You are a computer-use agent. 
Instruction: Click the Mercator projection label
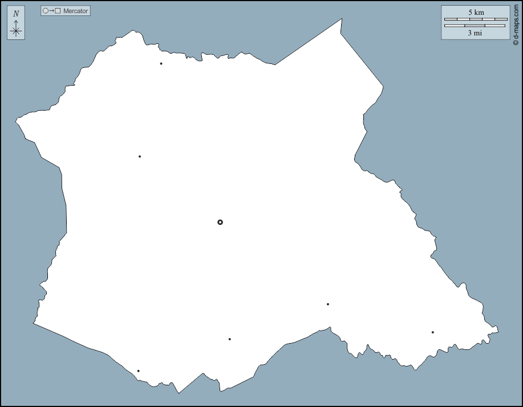(x=76, y=11)
